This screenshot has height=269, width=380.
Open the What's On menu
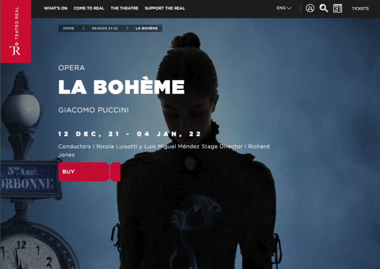pos(55,8)
